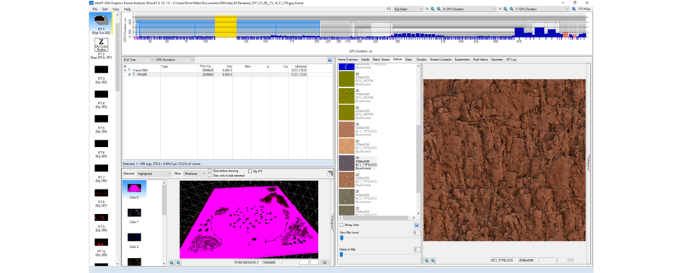This screenshot has width=683, height=273.
Task: Zoom out on the X axis graph
Action: pyautogui.click(x=438, y=9)
